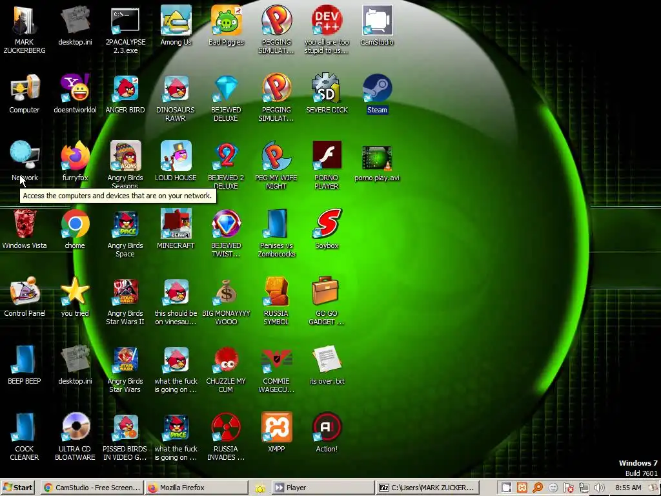This screenshot has width=661, height=496.
Task: Select the Computer desktop icon
Action: point(25,88)
